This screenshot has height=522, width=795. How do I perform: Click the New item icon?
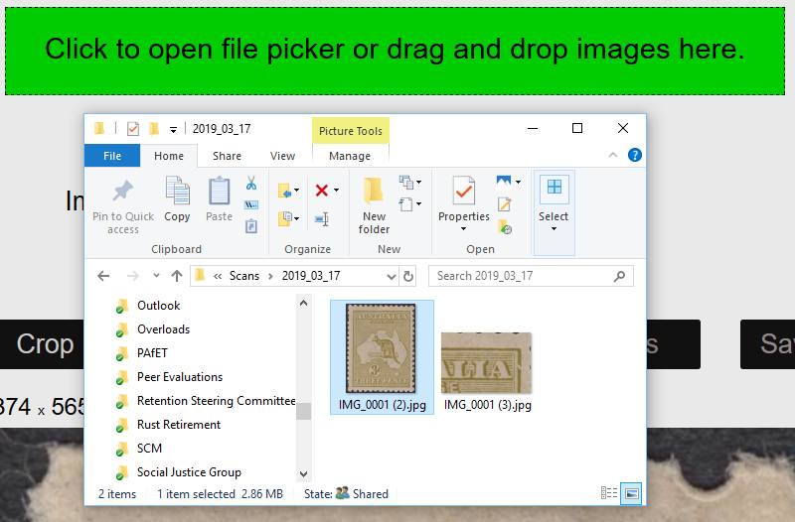point(405,182)
